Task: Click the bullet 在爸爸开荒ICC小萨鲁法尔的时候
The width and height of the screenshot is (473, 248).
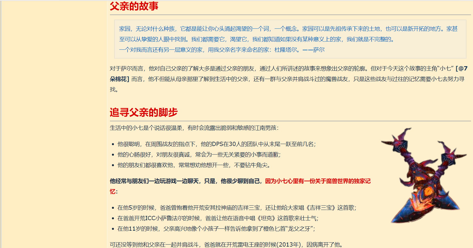Action: 218,218
